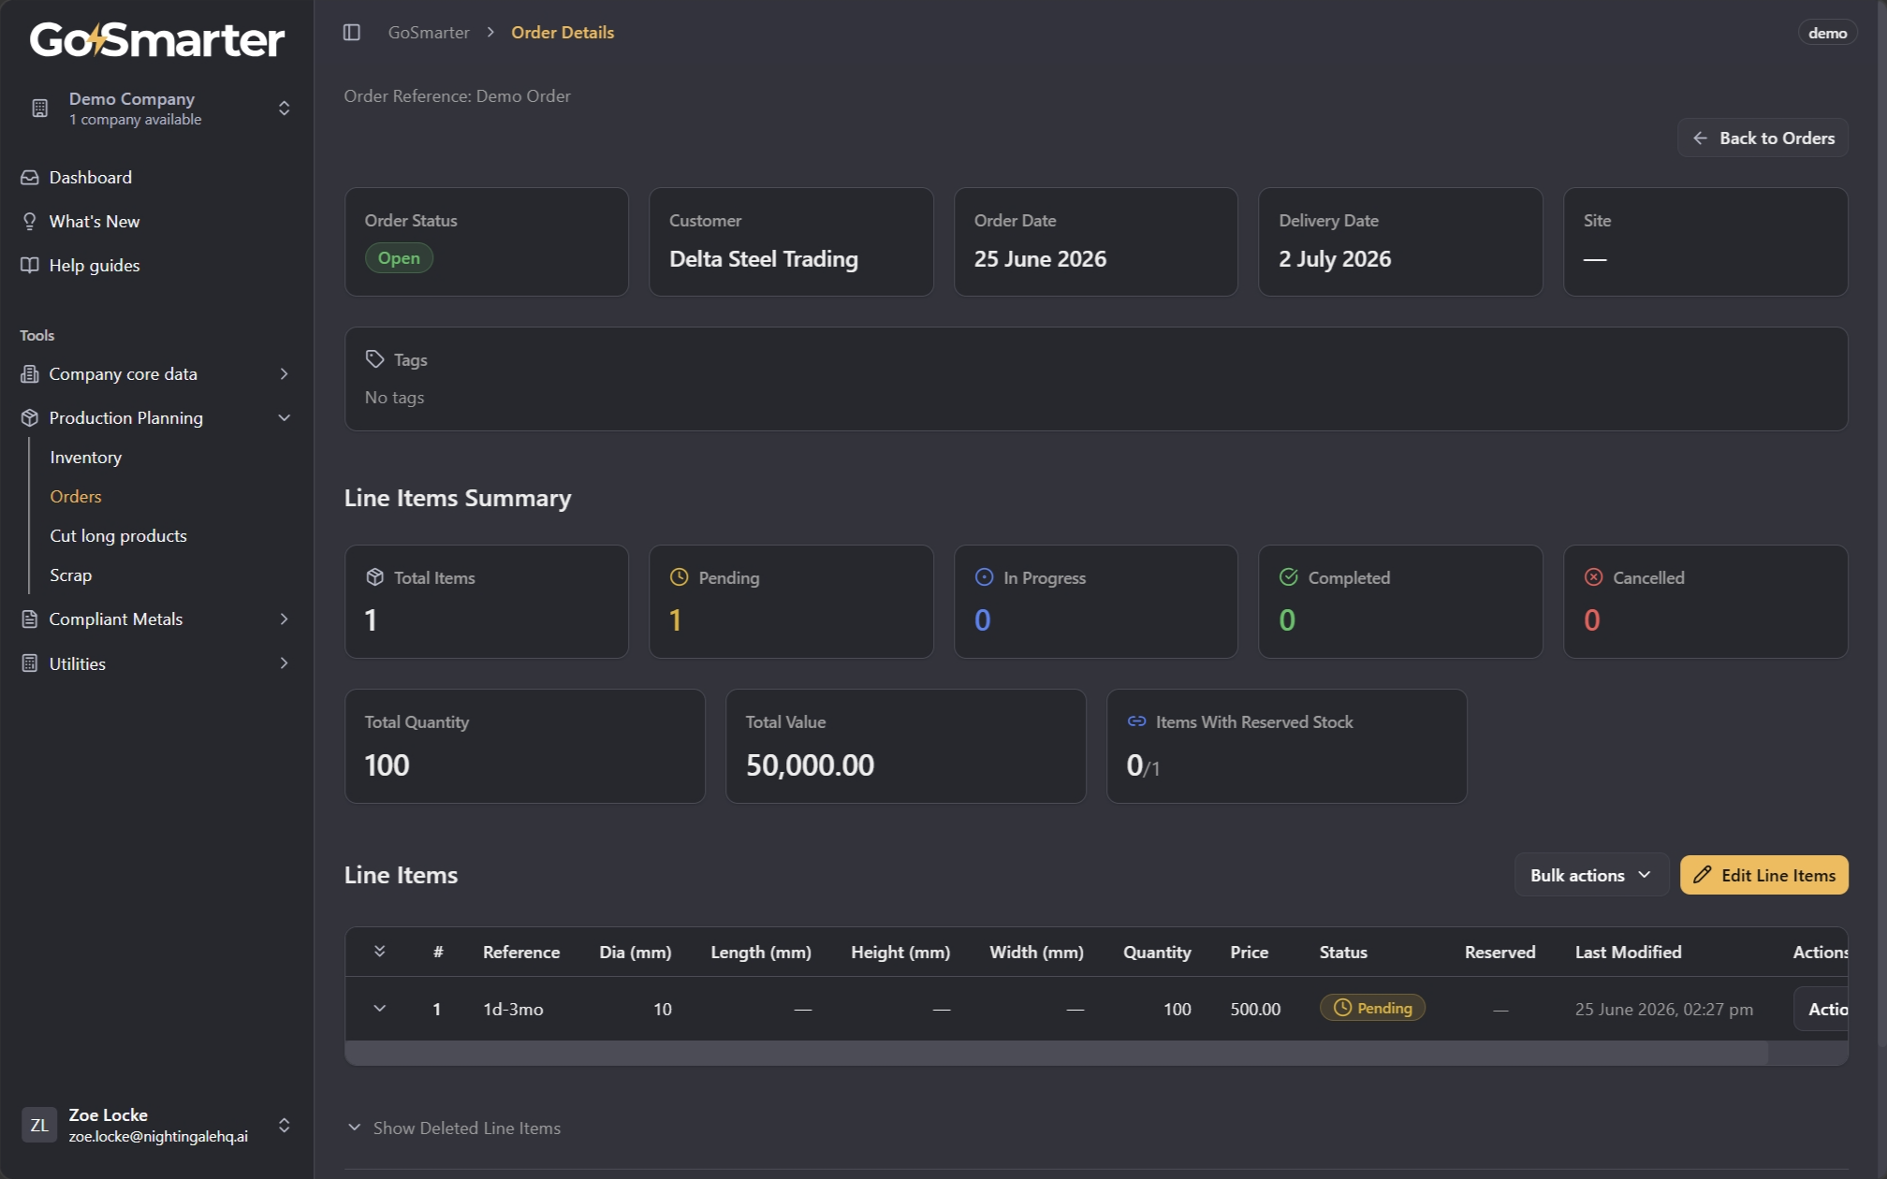Go to Inventory under Production Planning
The width and height of the screenshot is (1887, 1179).
tap(86, 458)
